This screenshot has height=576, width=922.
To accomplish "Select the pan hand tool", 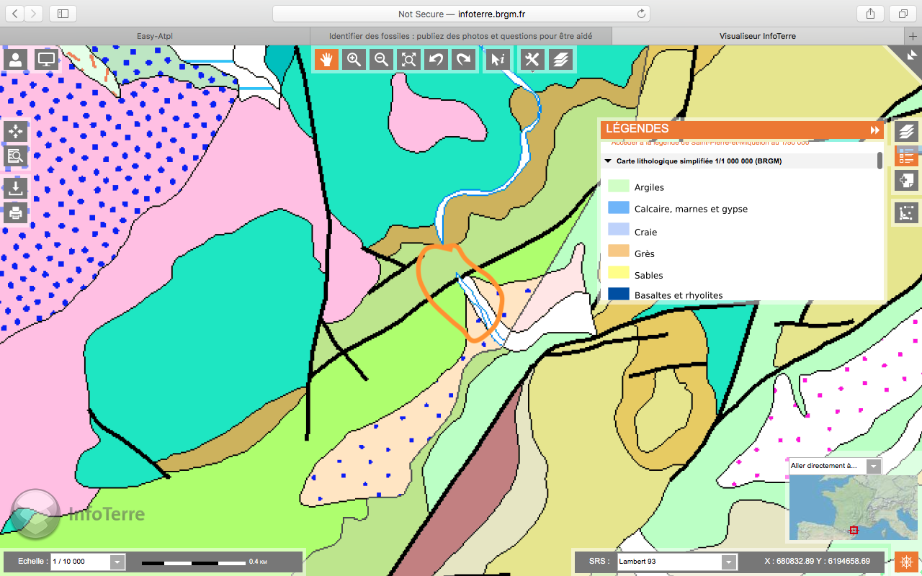I will pos(326,60).
